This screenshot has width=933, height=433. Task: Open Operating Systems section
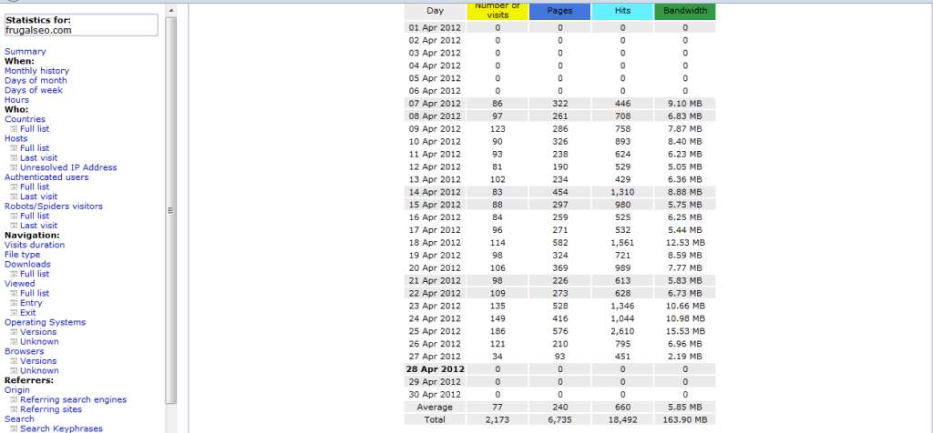[46, 322]
